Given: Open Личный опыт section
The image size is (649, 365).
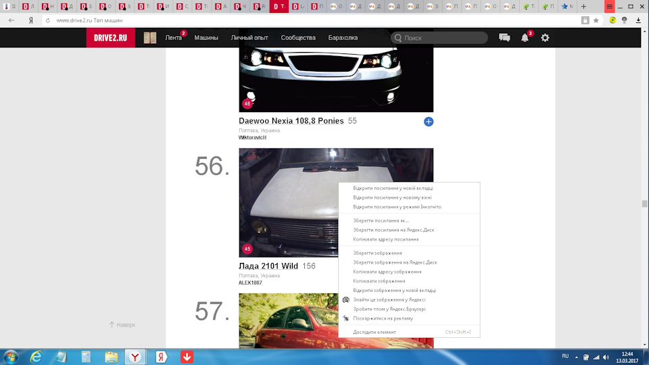Looking at the screenshot, I should tap(249, 38).
